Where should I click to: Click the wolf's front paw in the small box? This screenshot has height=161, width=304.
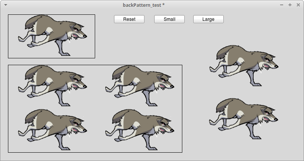[x=66, y=54]
